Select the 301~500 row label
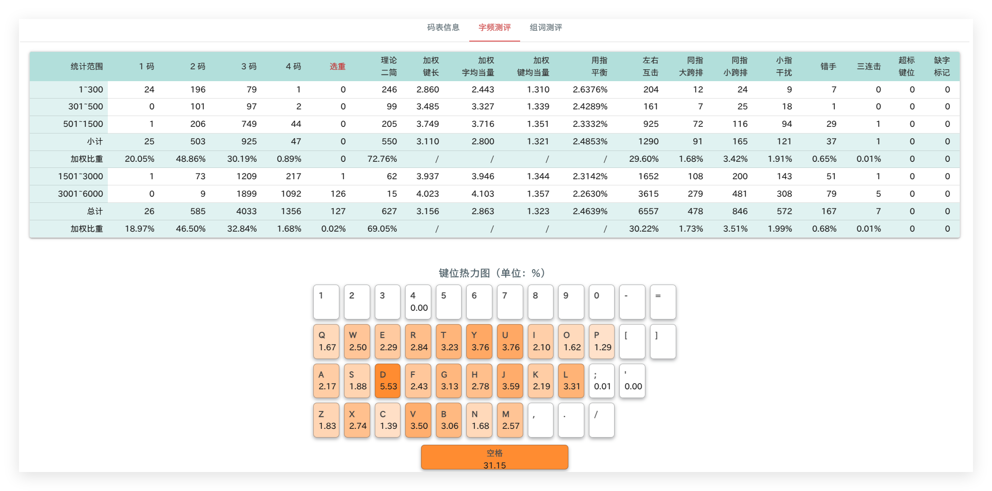 (x=86, y=107)
